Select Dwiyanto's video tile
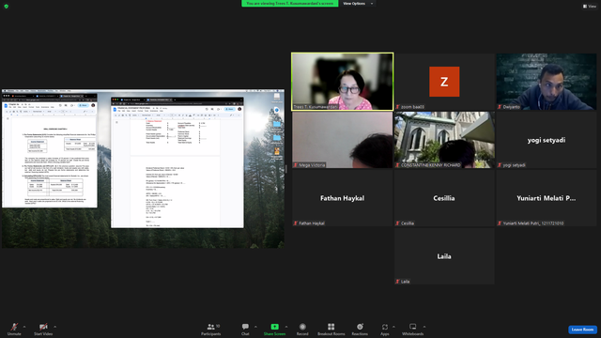This screenshot has width=601, height=338. (547, 82)
